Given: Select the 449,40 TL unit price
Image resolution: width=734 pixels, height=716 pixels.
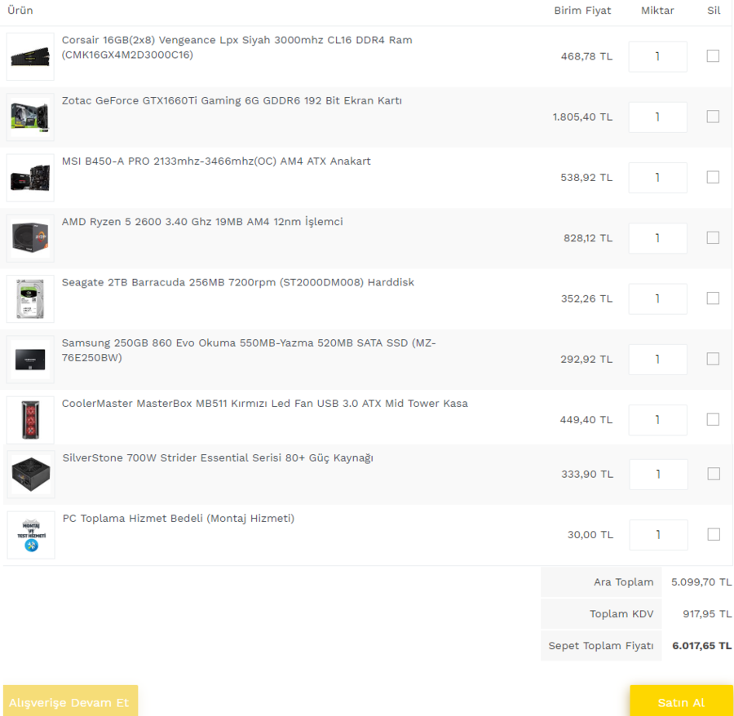Looking at the screenshot, I should pos(586,420).
